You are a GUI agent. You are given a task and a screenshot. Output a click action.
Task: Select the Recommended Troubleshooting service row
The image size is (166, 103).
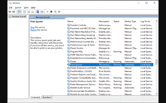[x=110, y=91]
